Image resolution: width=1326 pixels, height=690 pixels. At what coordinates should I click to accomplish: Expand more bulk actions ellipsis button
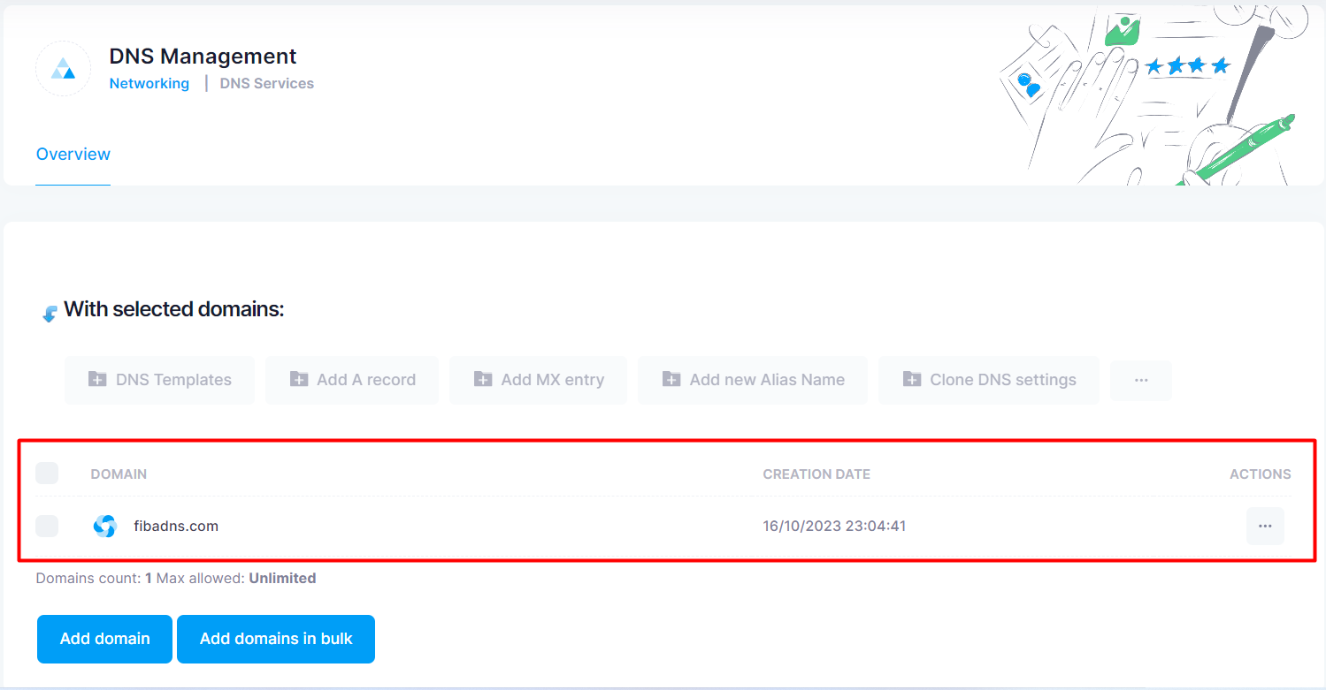point(1141,380)
